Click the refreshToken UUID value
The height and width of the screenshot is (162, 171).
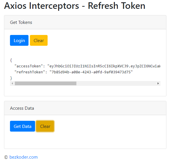(91, 72)
